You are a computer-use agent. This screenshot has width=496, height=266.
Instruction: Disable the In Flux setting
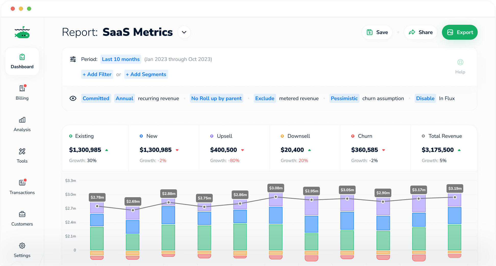coord(425,98)
